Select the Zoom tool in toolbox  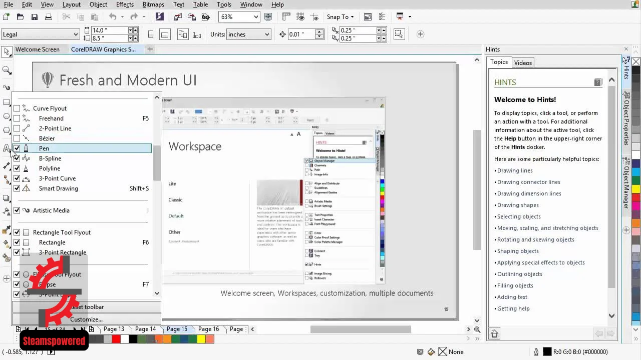(x=7, y=70)
